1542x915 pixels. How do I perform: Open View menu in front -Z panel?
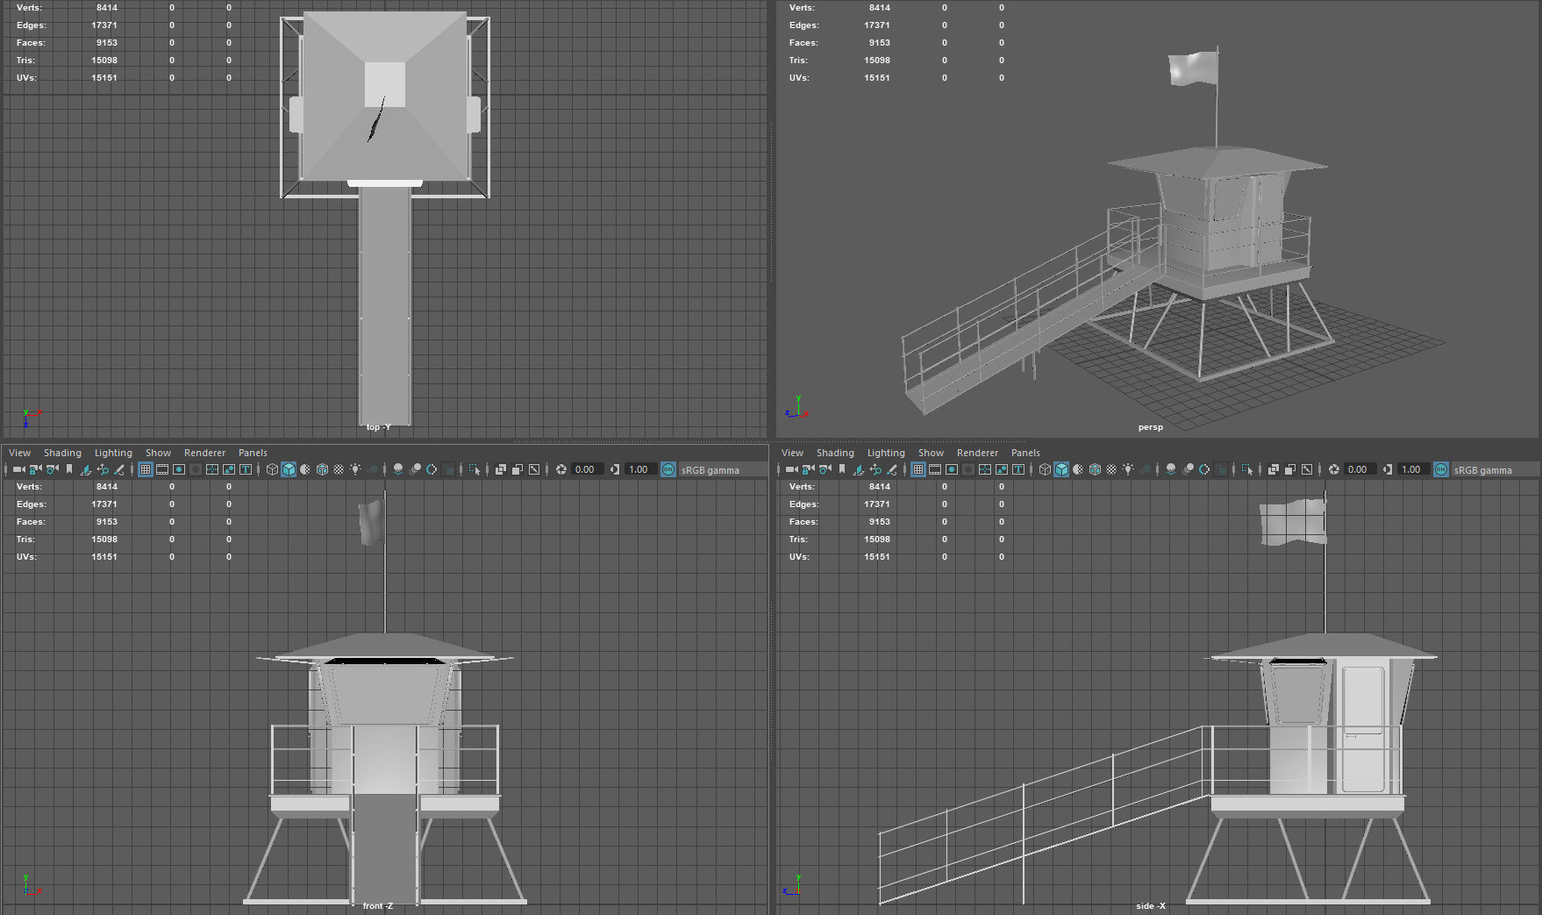coord(19,453)
